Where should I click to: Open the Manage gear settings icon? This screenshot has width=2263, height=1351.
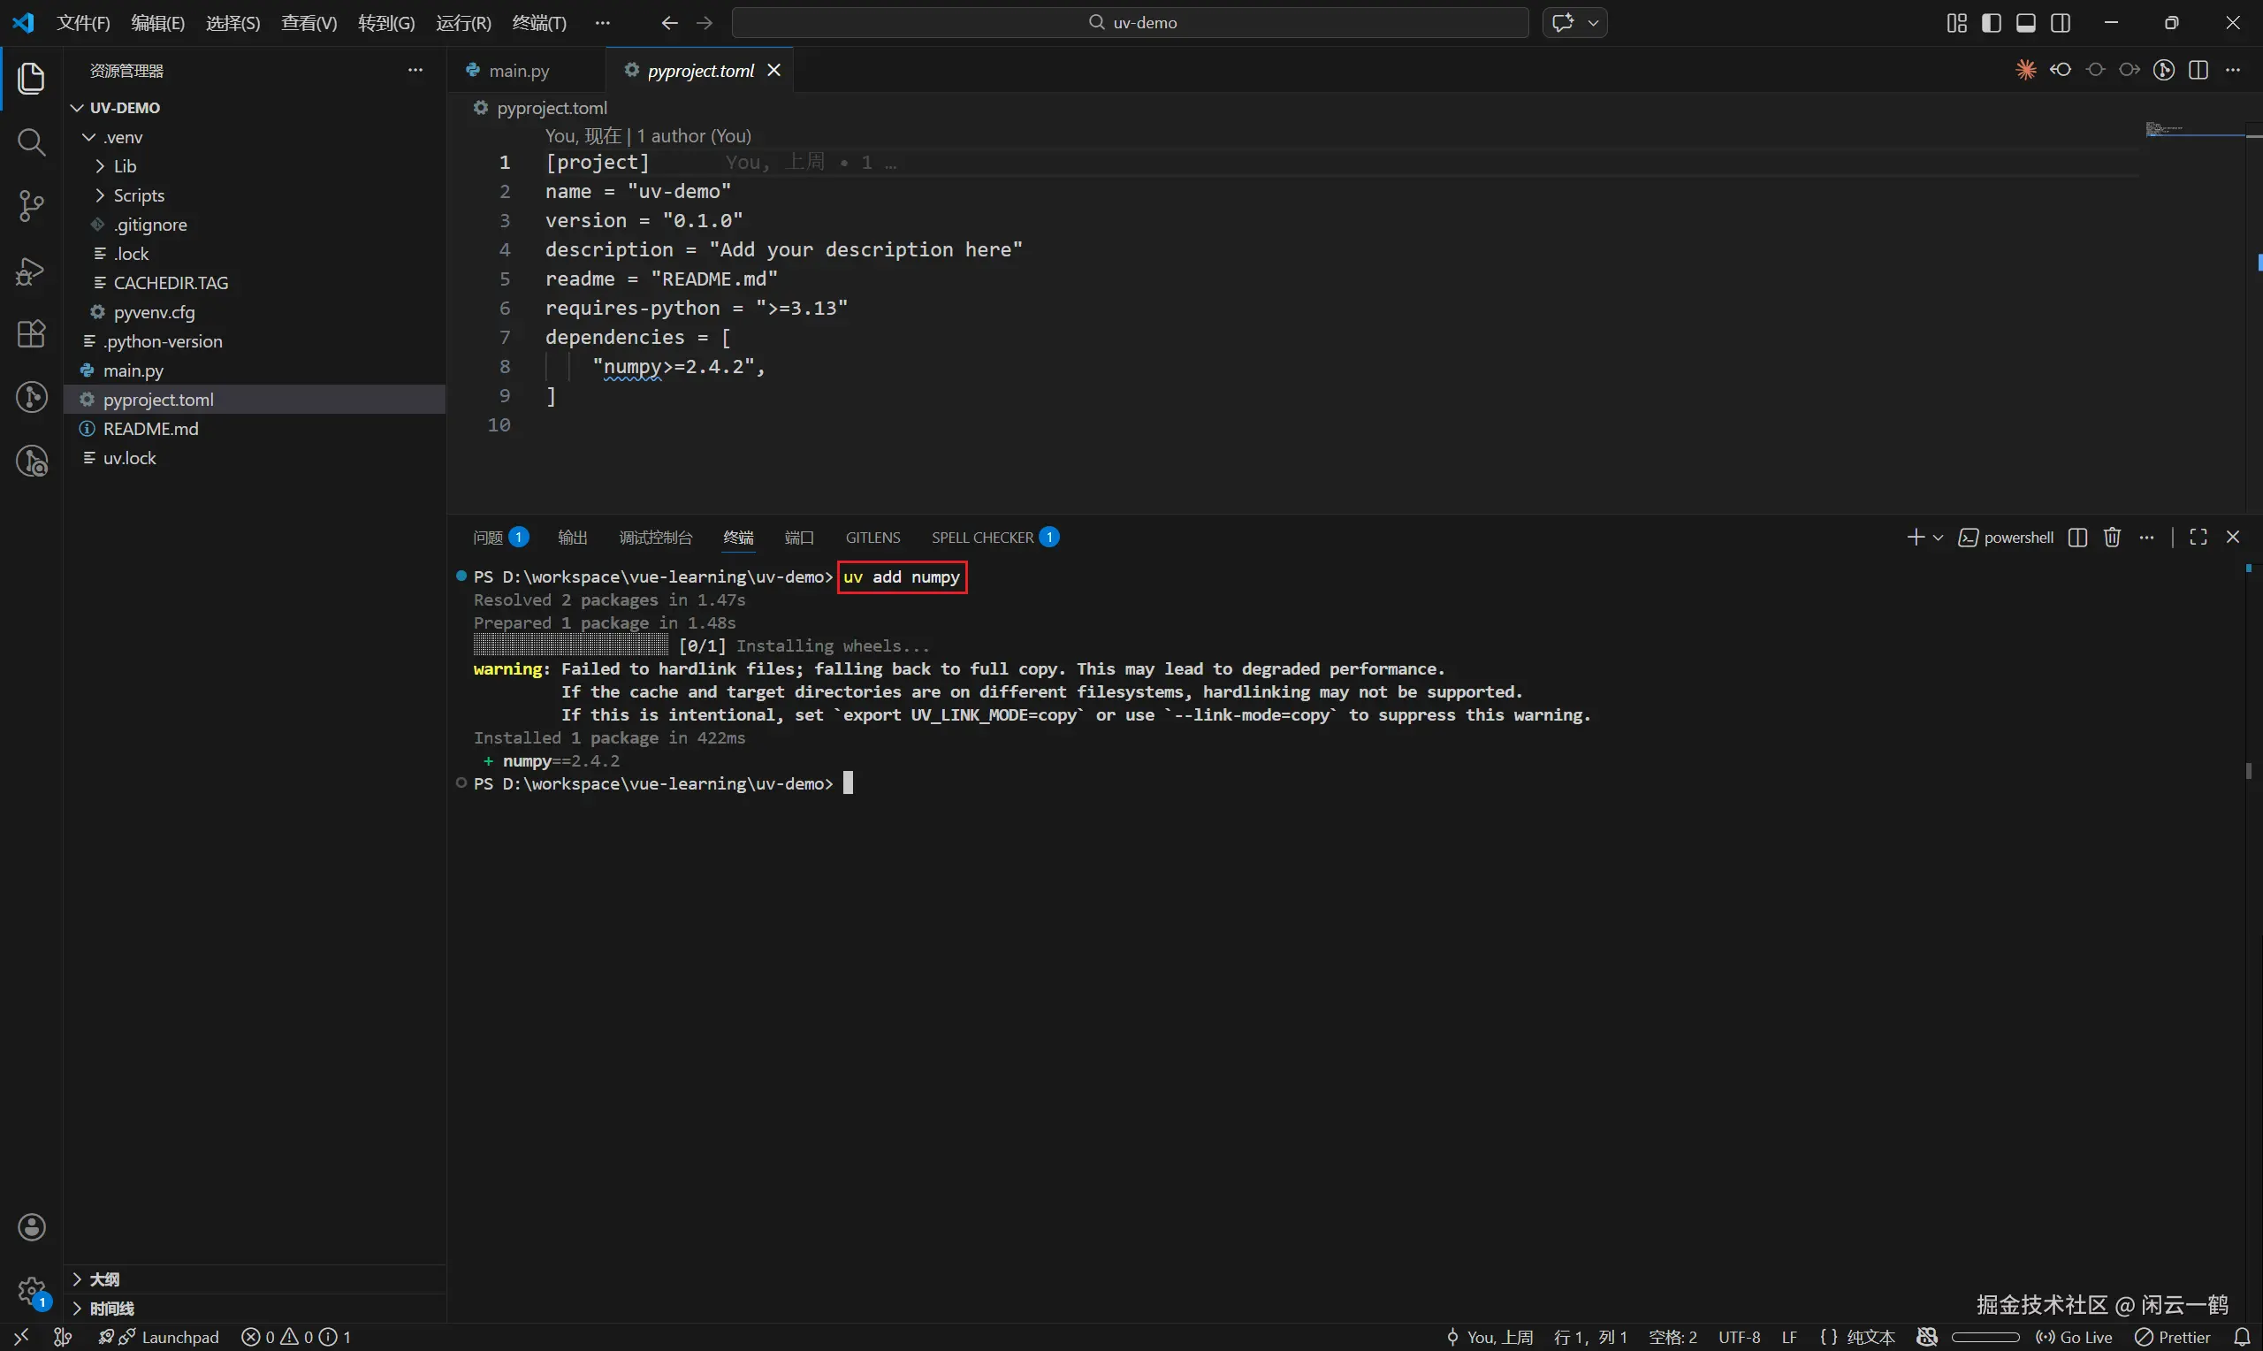[31, 1290]
